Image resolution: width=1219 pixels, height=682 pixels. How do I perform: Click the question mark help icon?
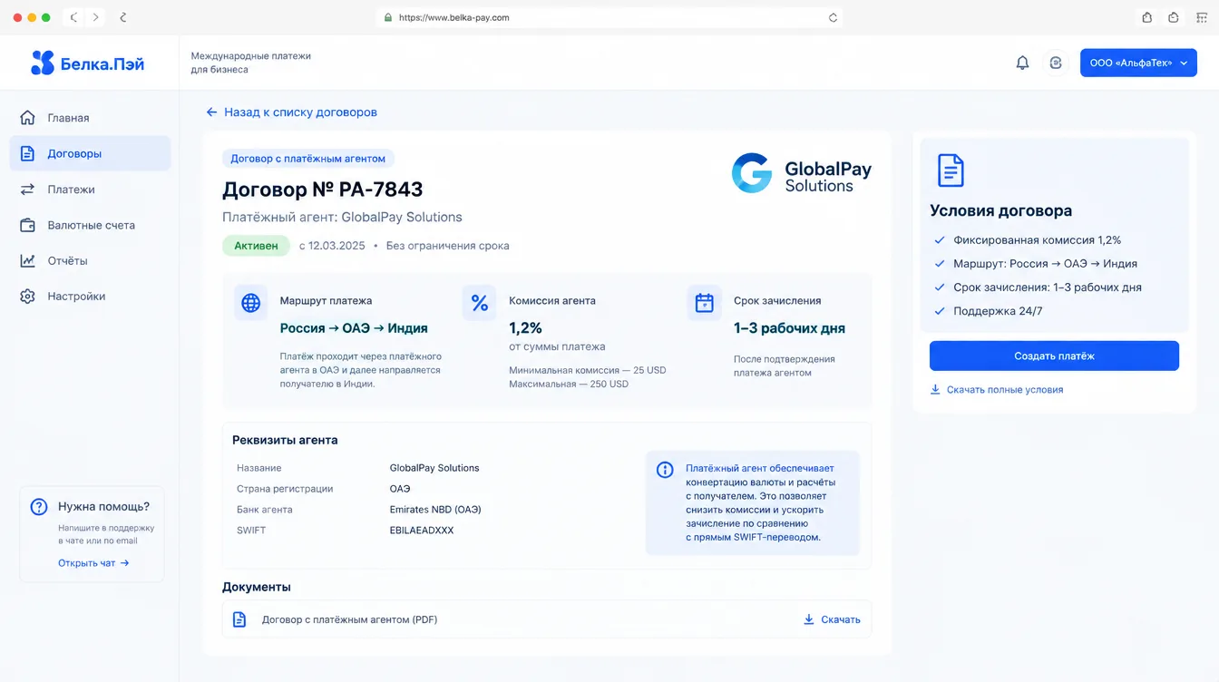pyautogui.click(x=39, y=507)
